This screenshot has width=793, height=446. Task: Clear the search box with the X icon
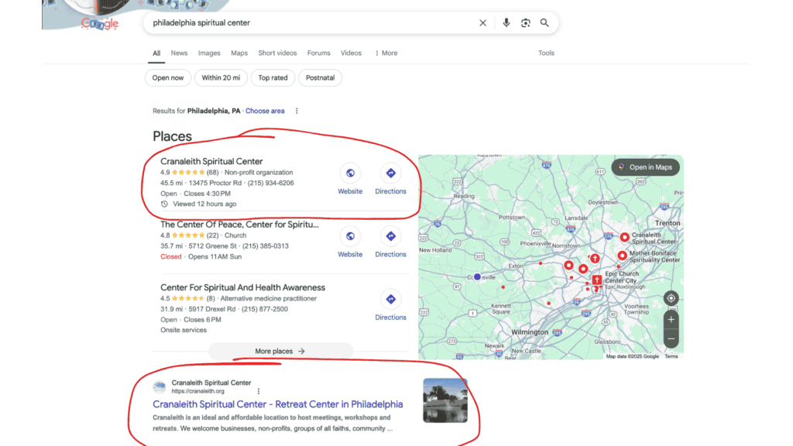pos(482,22)
